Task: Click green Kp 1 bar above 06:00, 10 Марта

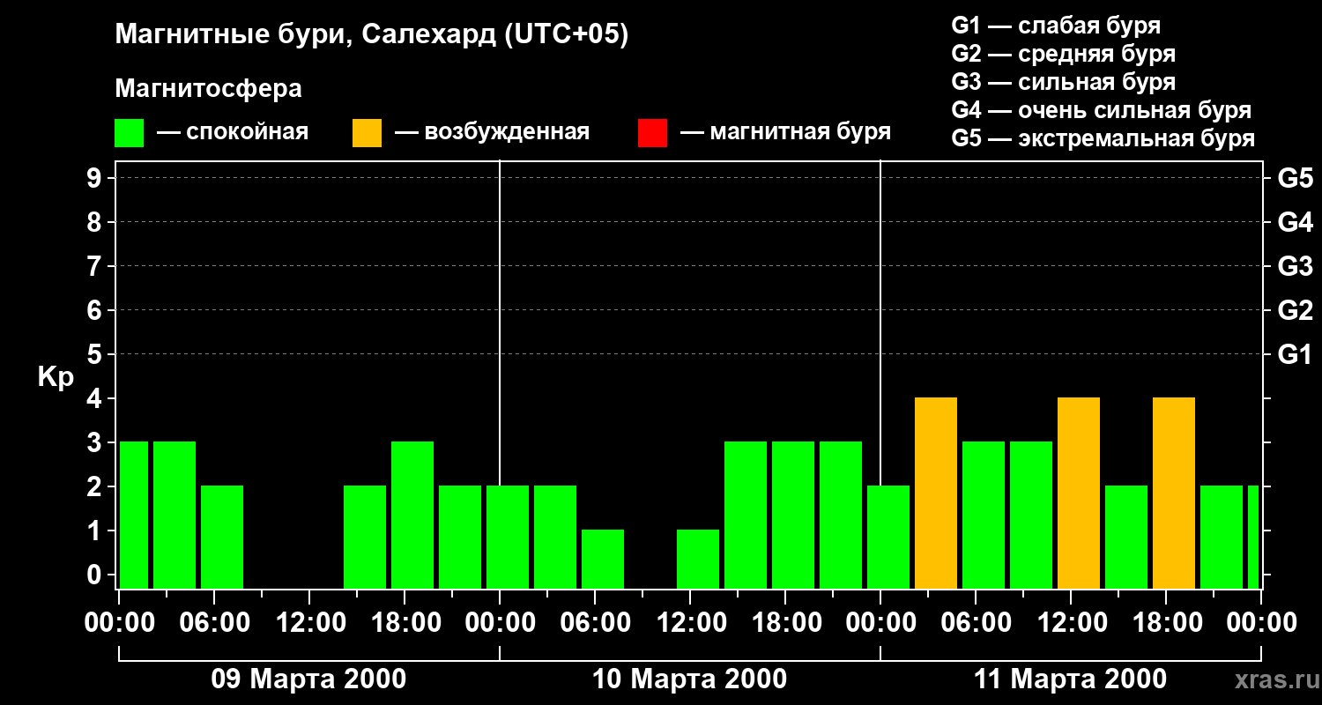Action: pyautogui.click(x=603, y=560)
